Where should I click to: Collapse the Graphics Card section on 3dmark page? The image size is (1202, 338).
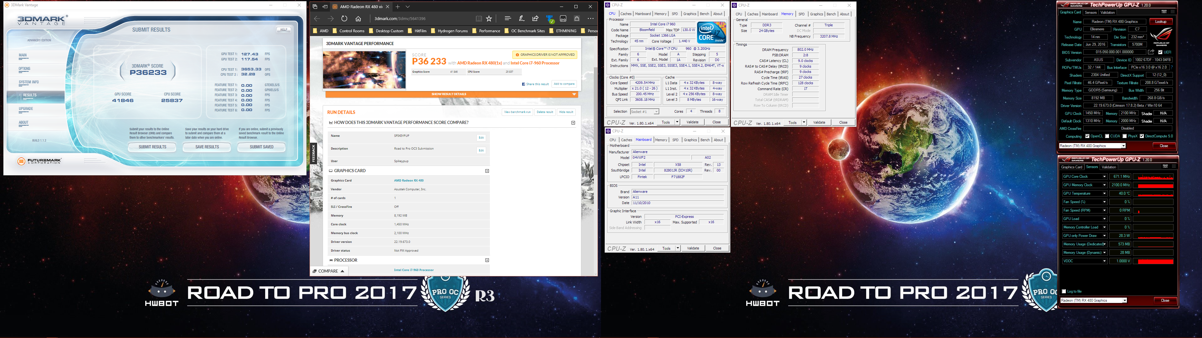(487, 171)
